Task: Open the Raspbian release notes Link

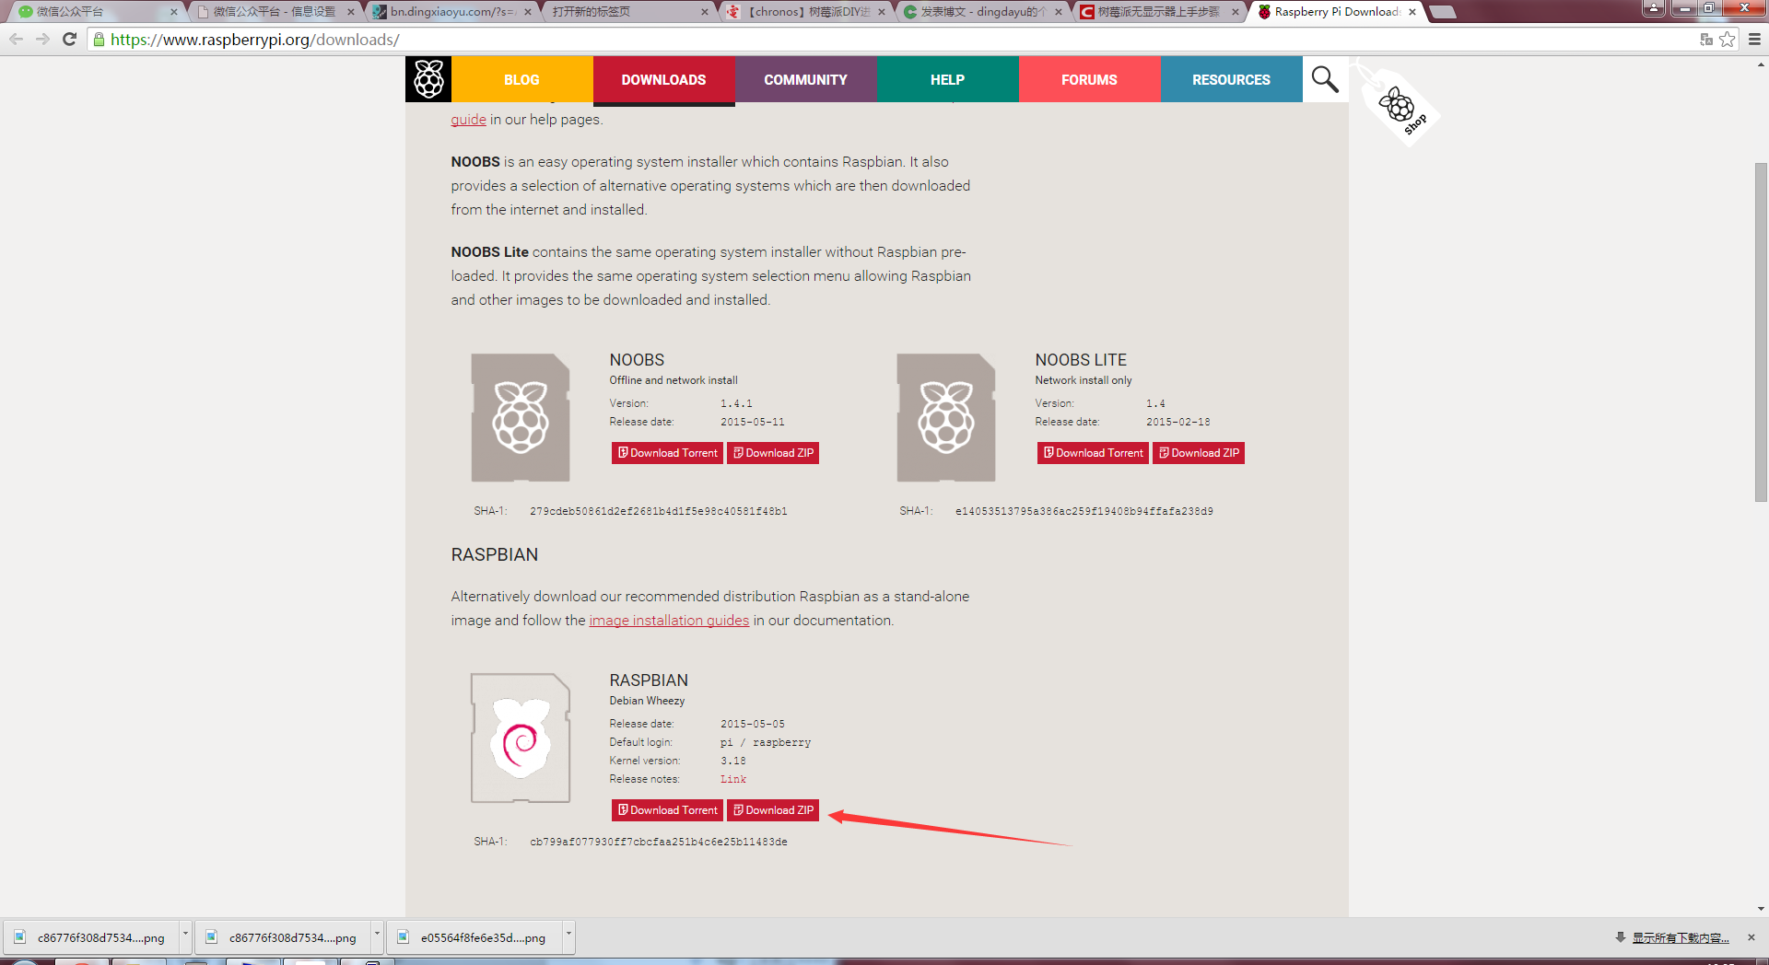Action: click(x=733, y=779)
